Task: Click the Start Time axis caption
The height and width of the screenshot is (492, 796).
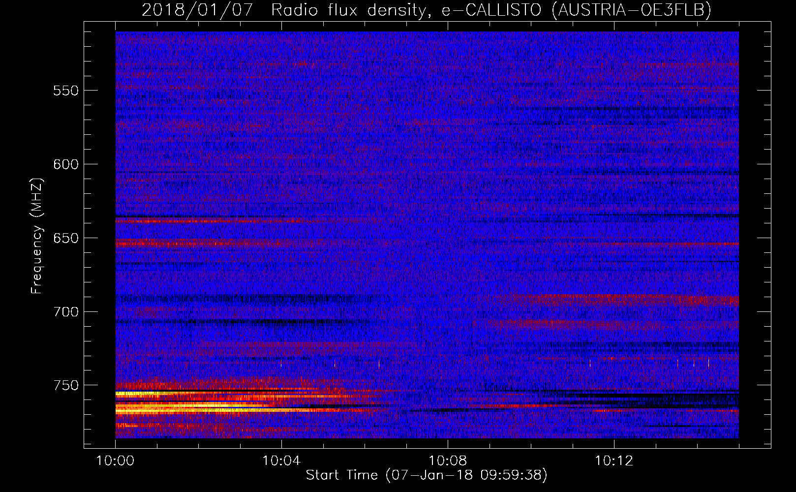Action: (x=427, y=475)
